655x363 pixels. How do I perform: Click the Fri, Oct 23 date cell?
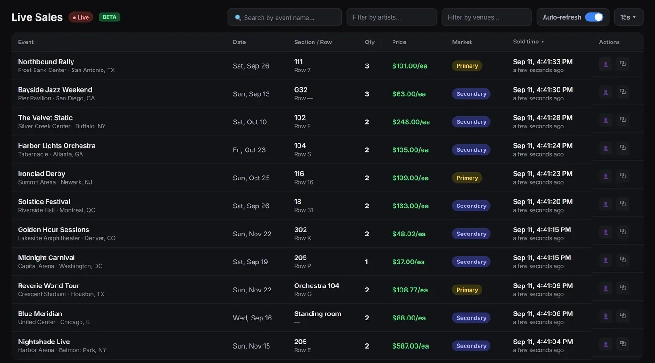pos(249,150)
